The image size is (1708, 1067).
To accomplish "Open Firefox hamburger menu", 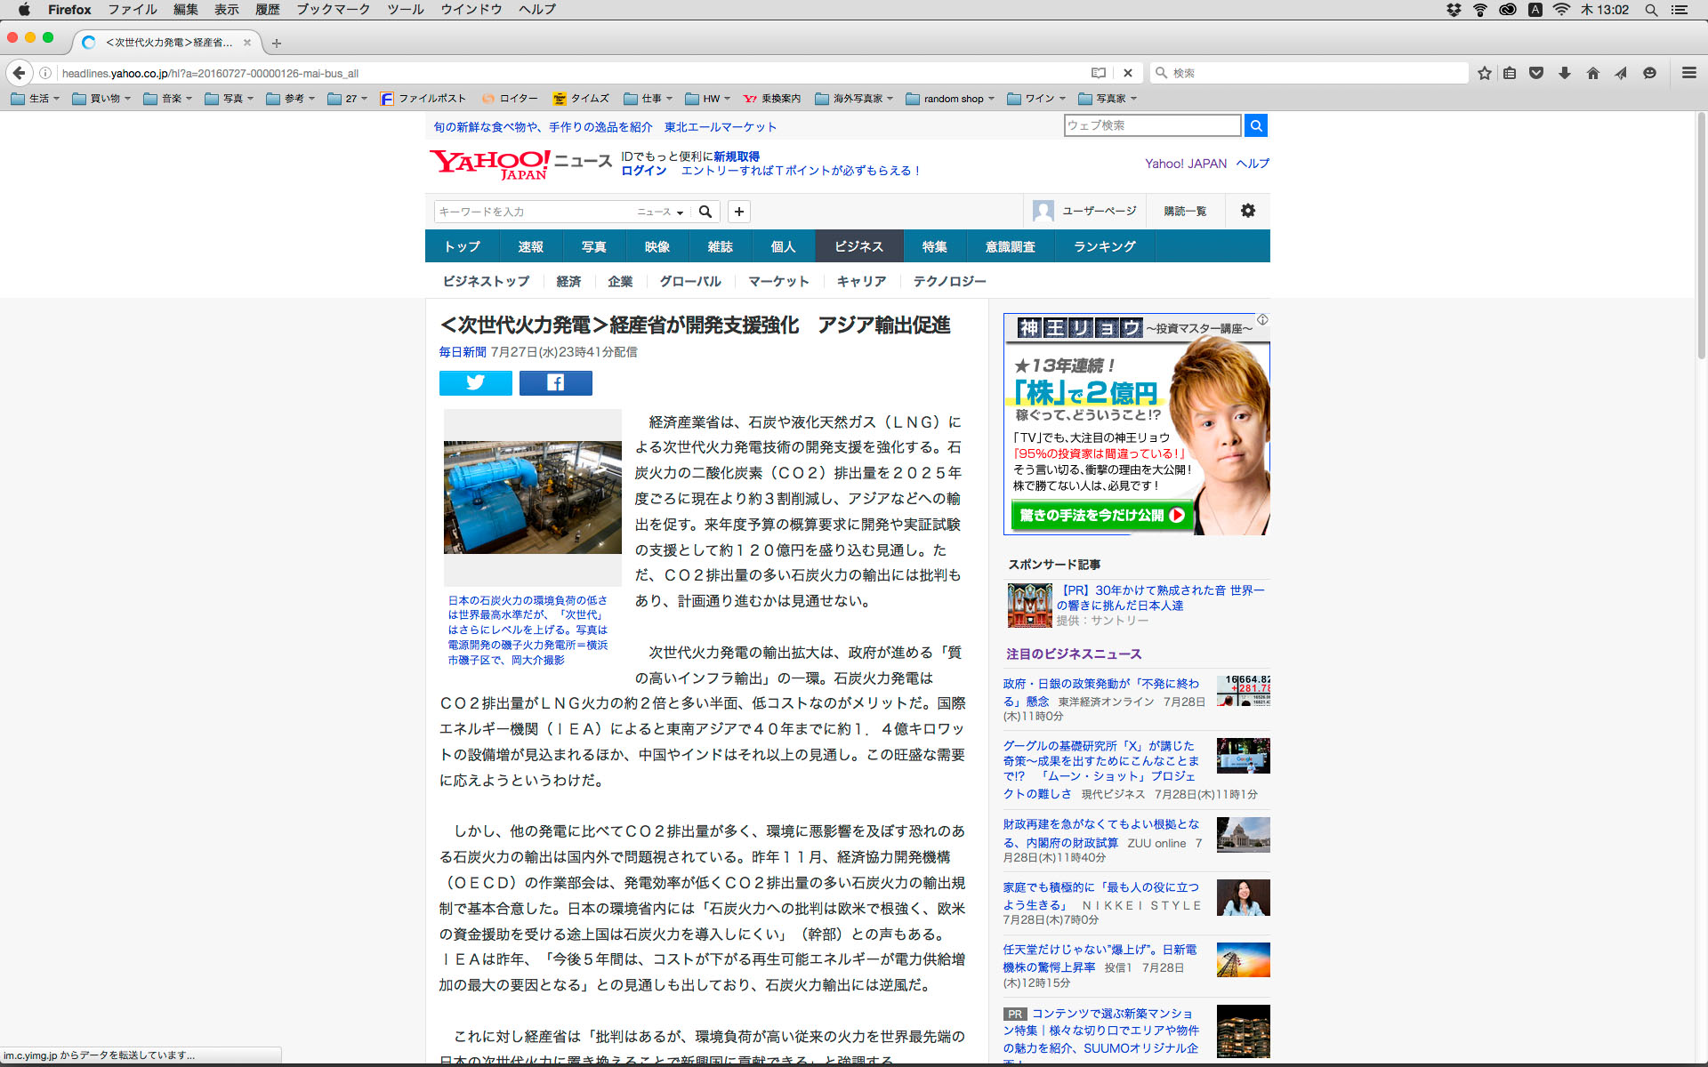I will [x=1688, y=73].
